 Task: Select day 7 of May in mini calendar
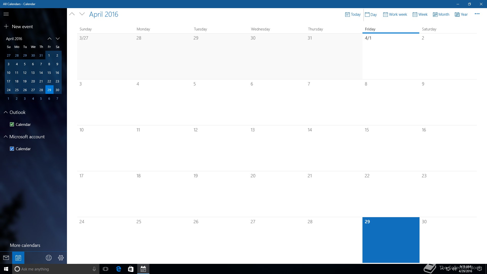pos(57,98)
